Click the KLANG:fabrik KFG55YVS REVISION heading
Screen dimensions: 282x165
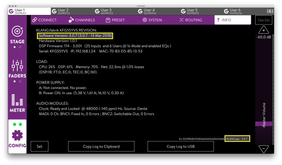pyautogui.click(x=67, y=30)
